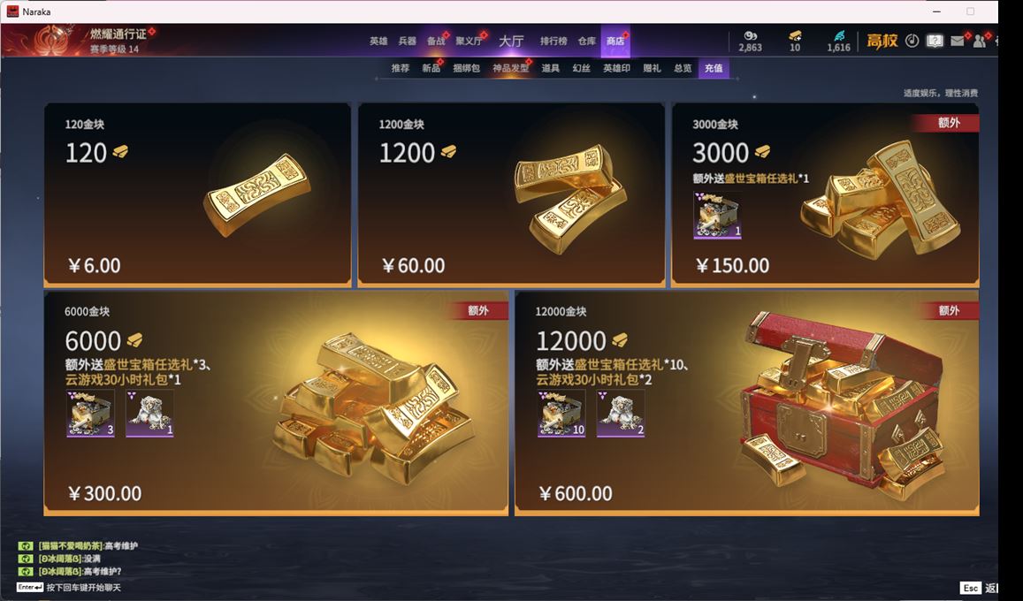Switch to the 大厅 lobby tab
The height and width of the screenshot is (601, 1023).
point(511,41)
